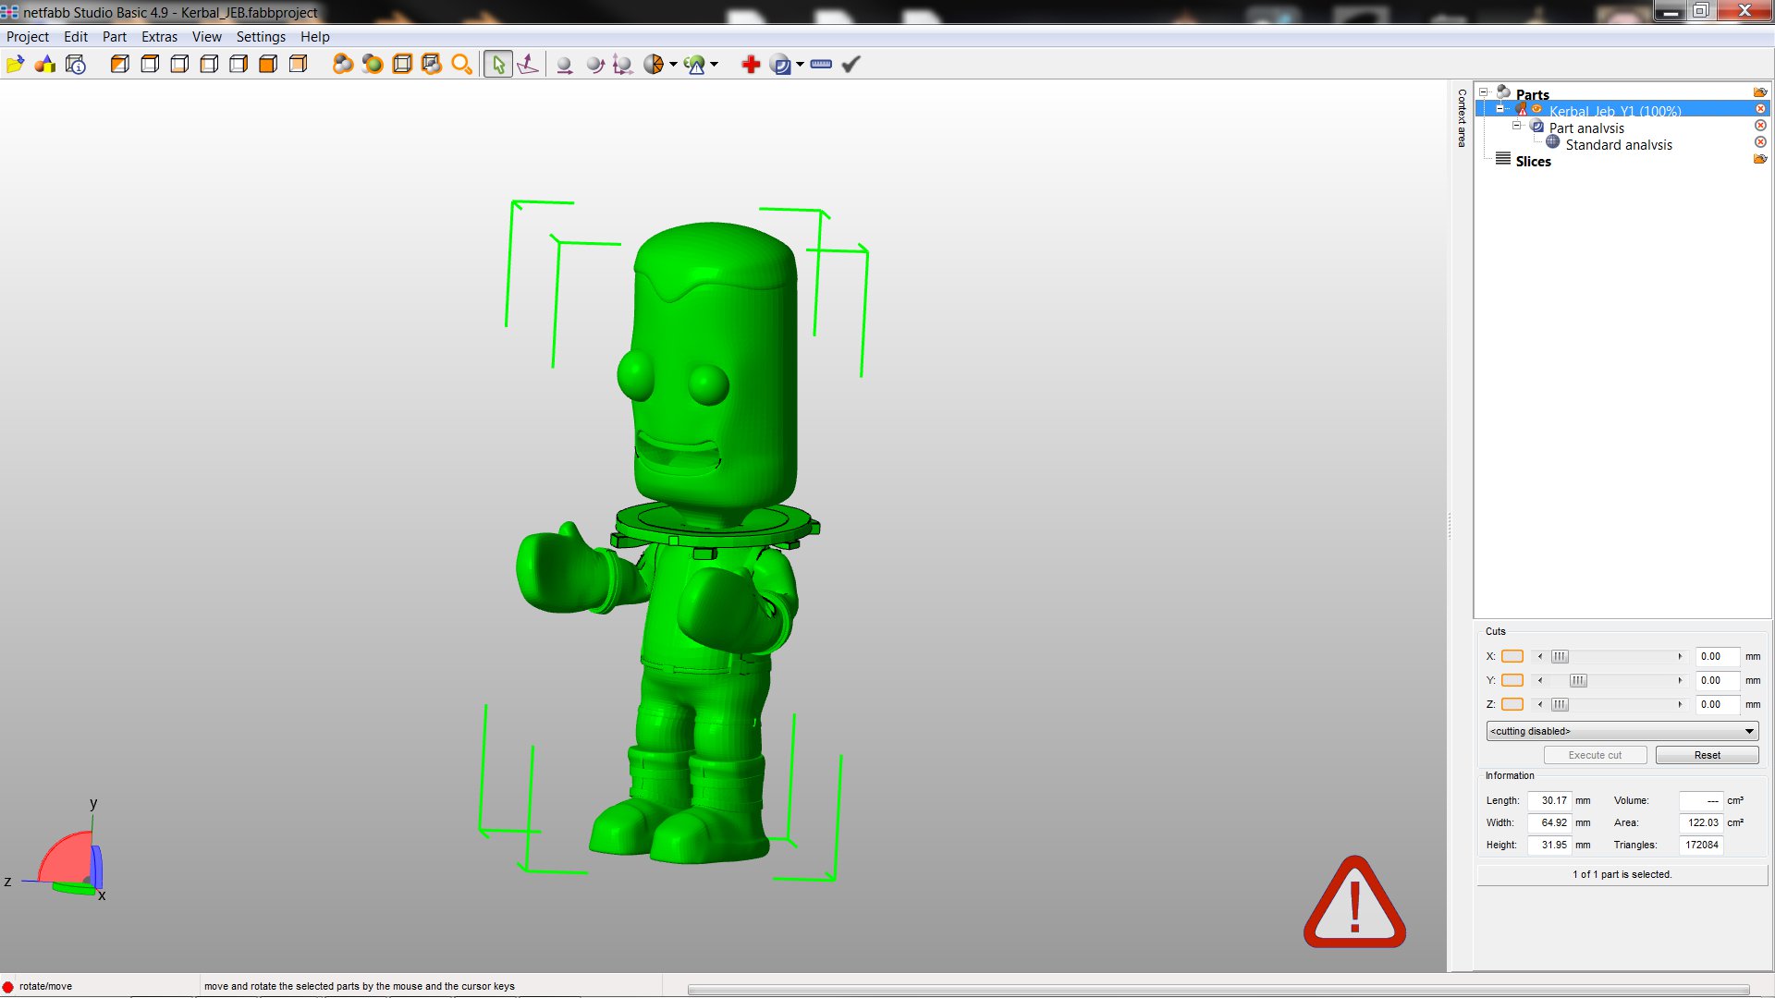Click the open project folder icon
Screen dimensions: 1775x998
click(x=16, y=65)
